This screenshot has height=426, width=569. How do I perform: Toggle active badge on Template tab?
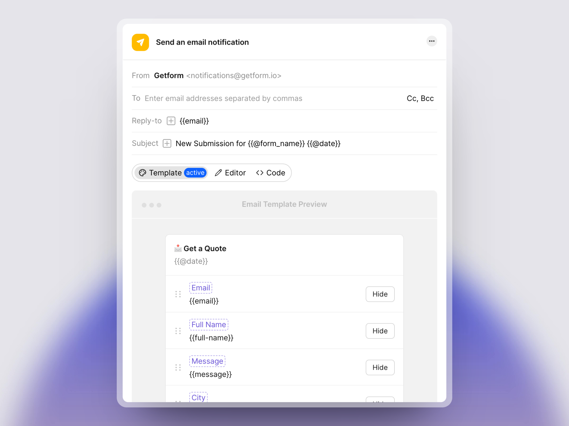tap(195, 173)
